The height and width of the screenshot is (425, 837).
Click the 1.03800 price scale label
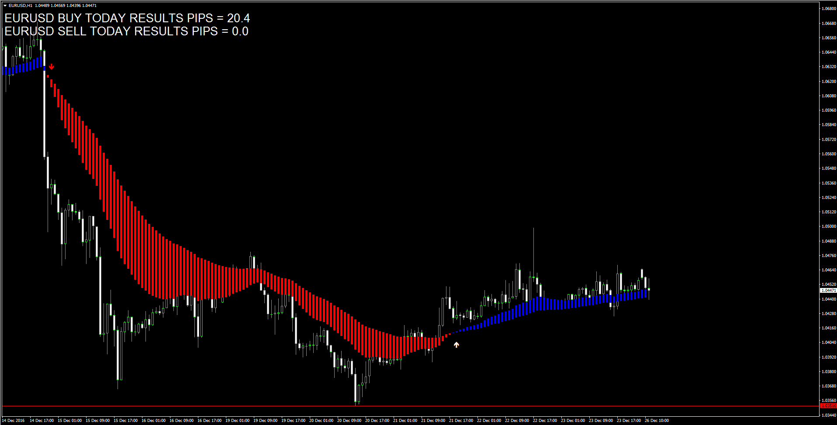click(829, 372)
